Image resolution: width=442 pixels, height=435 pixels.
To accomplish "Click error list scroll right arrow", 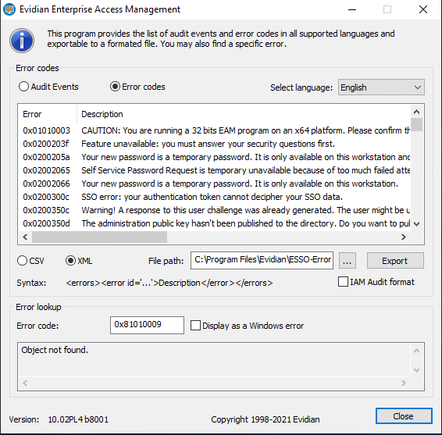I will click(404, 237).
